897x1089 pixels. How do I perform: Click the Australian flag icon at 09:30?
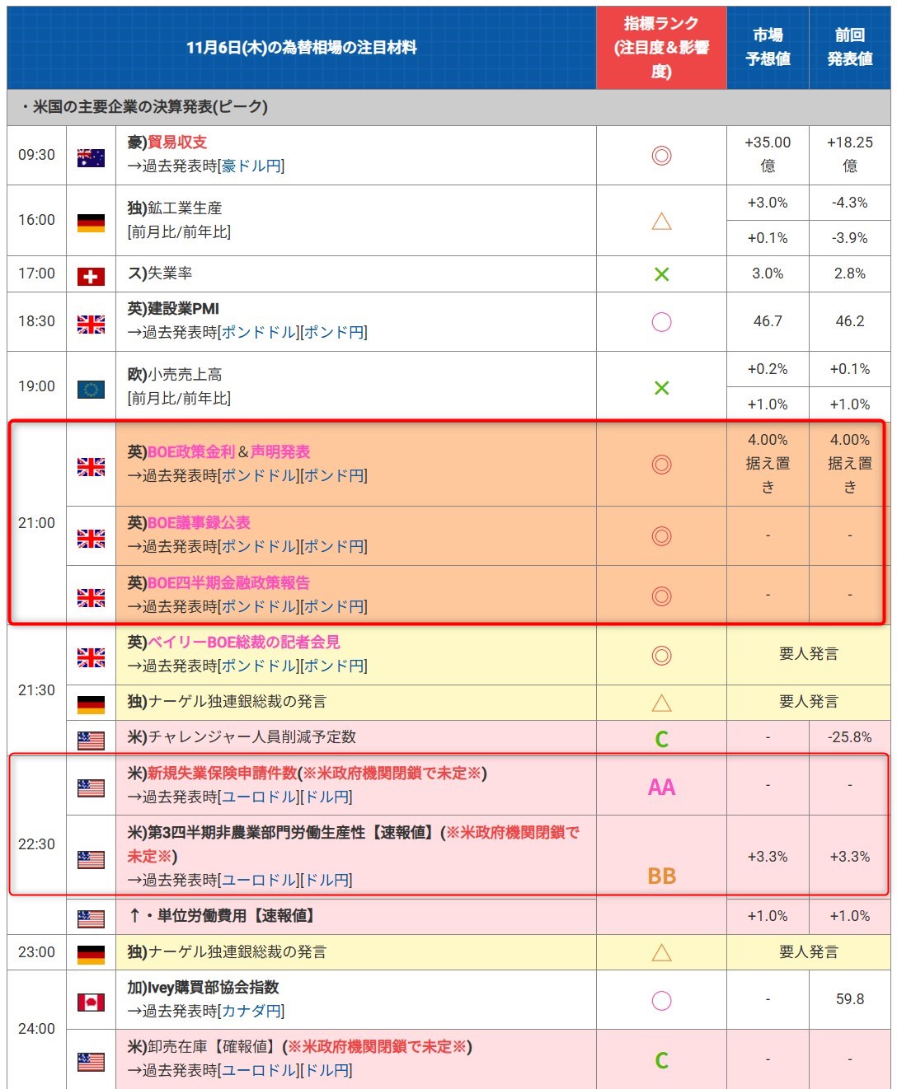[91, 157]
